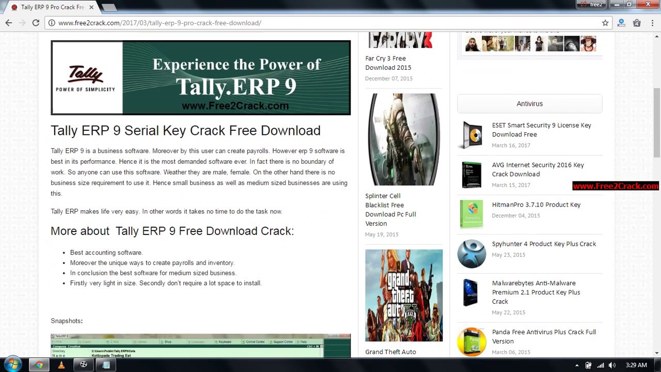Click the ESET Smart Security box icon
Image resolution: width=661 pixels, height=372 pixels.
[471, 135]
